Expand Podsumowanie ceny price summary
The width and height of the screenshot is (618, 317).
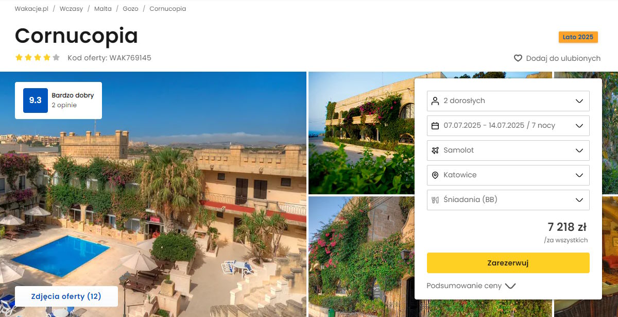click(x=471, y=286)
